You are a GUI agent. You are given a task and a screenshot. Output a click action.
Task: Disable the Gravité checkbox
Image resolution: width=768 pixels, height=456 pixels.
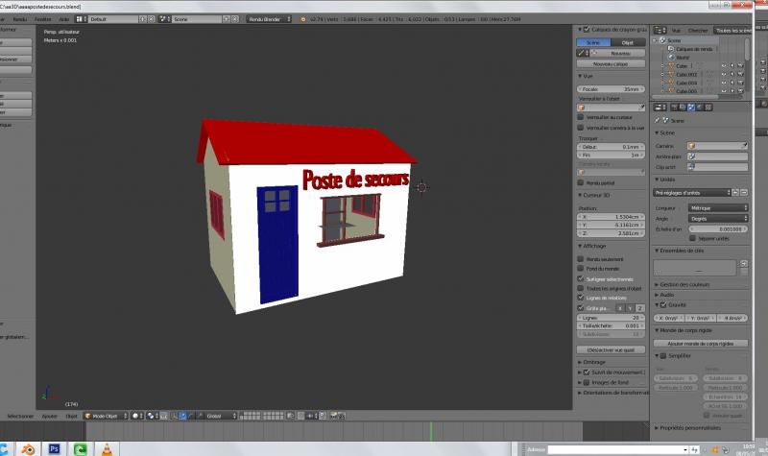pos(661,304)
